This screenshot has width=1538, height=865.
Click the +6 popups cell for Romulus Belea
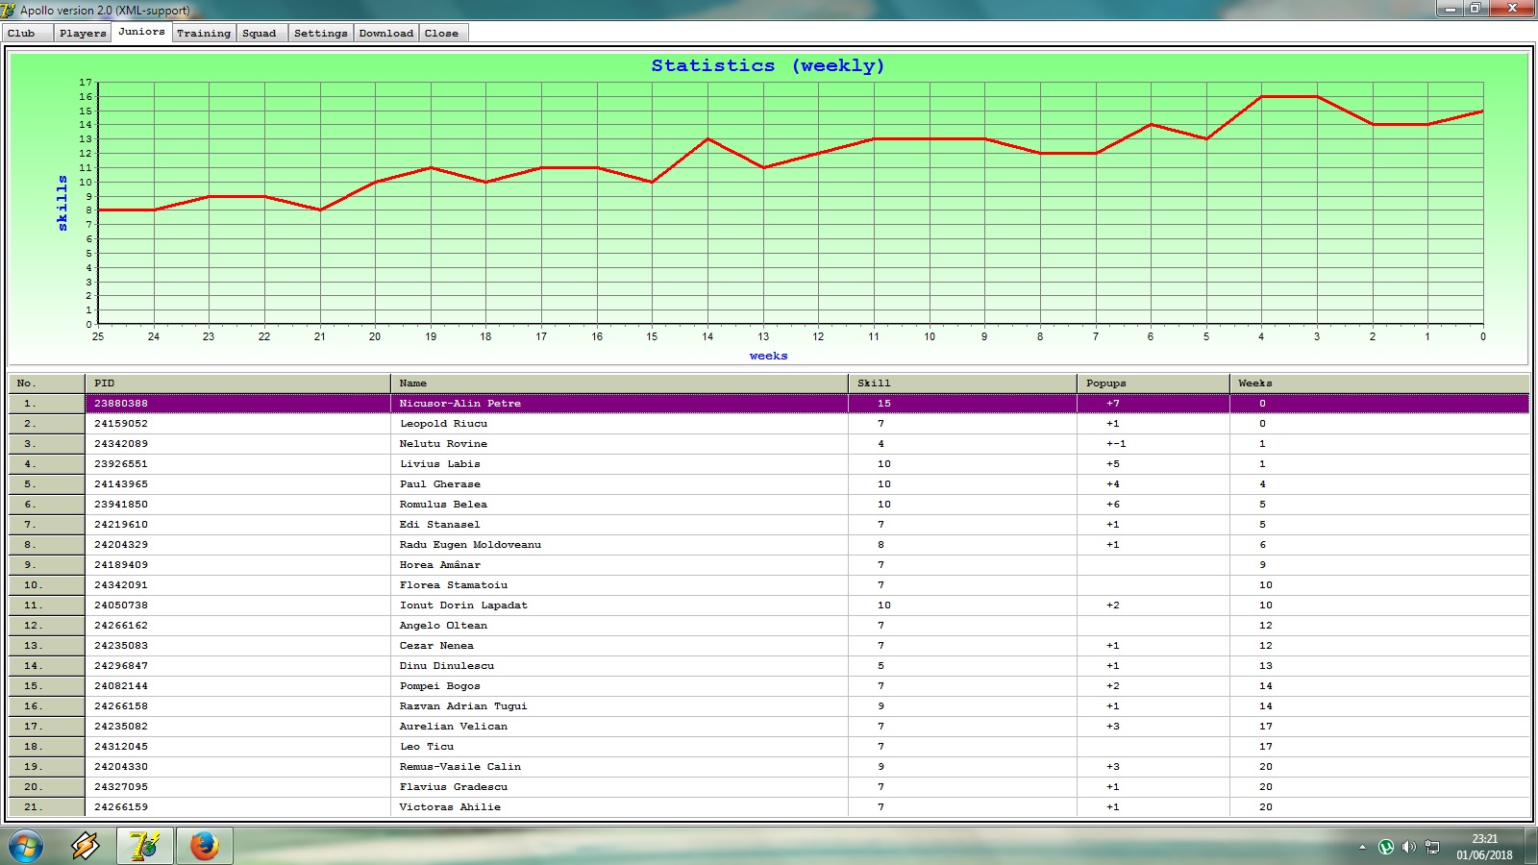point(1153,505)
